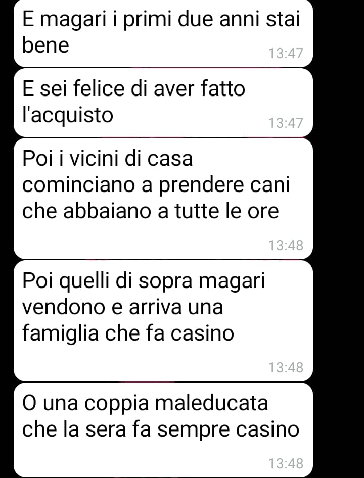Tap the message about 'cani che abbaiano a tutte le ore'

coord(163,199)
